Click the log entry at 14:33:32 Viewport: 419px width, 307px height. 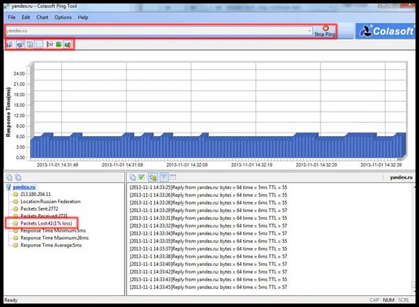(x=208, y=226)
